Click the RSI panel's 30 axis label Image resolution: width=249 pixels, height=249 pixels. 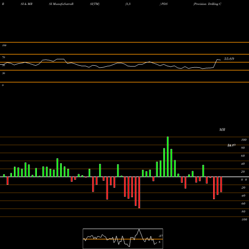(x=3, y=73)
